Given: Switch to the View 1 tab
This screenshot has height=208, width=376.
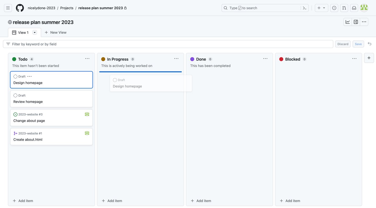Looking at the screenshot, I should [23, 32].
